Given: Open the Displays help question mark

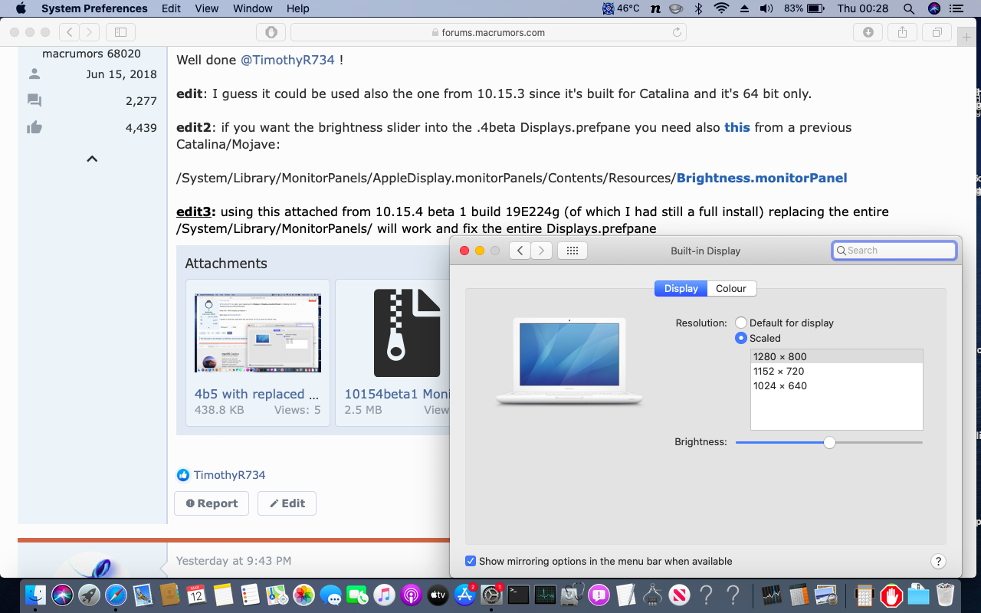Looking at the screenshot, I should (938, 562).
